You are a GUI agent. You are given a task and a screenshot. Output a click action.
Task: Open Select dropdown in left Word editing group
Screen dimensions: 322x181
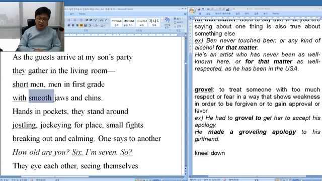pyautogui.click(x=178, y=27)
